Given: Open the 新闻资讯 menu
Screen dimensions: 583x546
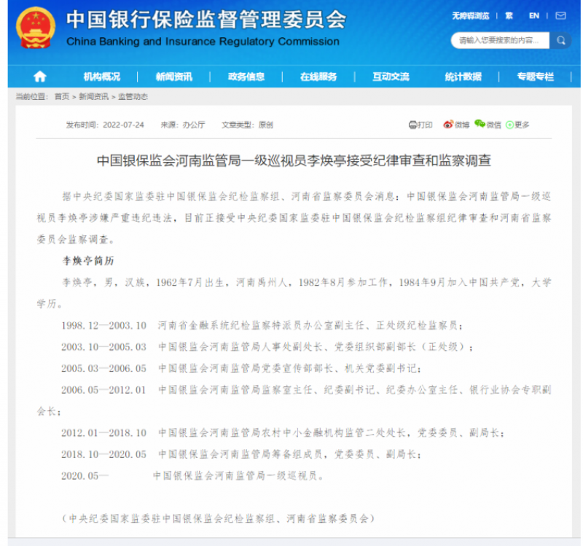Looking at the screenshot, I should point(174,77).
